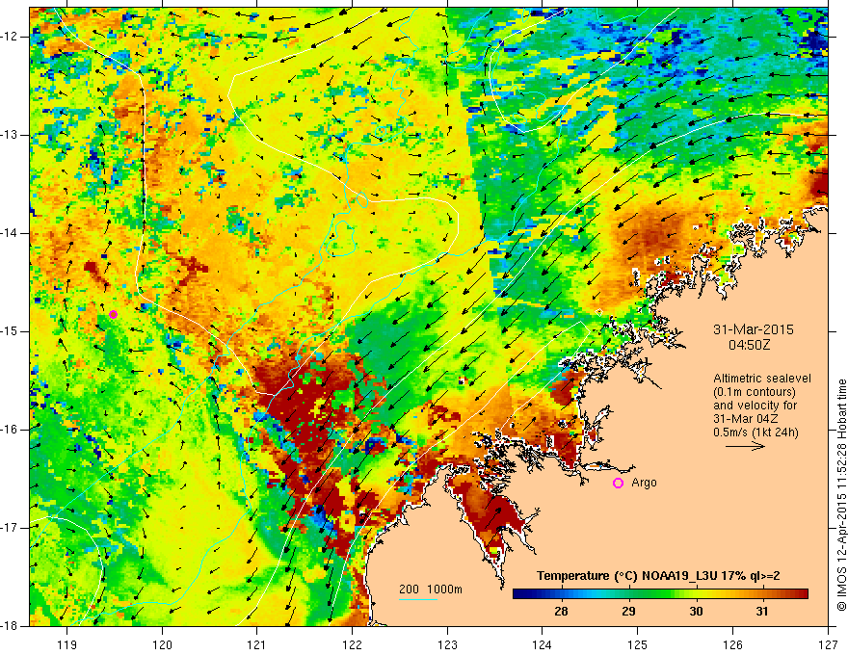Viewport: 848px width, 655px height.
Task: Click latitude axis label -15
Action: [11, 331]
